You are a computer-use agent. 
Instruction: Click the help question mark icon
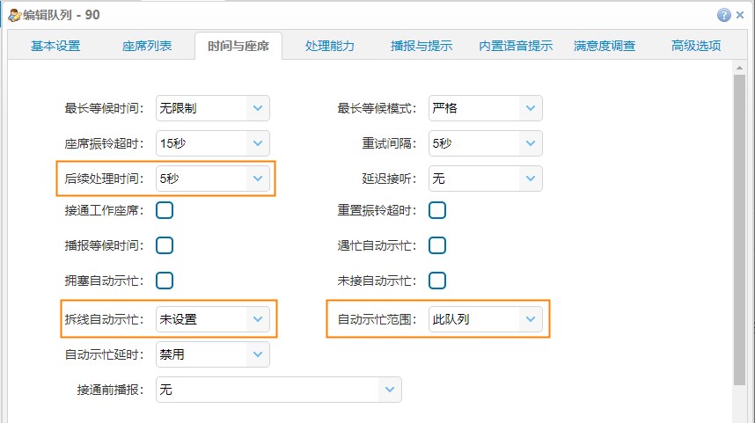[723, 15]
